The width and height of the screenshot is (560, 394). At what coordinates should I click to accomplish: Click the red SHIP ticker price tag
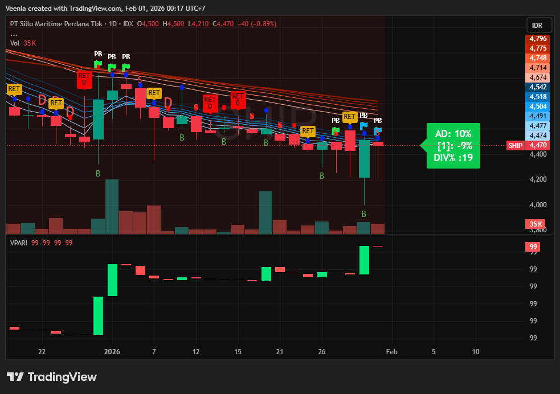[x=516, y=145]
